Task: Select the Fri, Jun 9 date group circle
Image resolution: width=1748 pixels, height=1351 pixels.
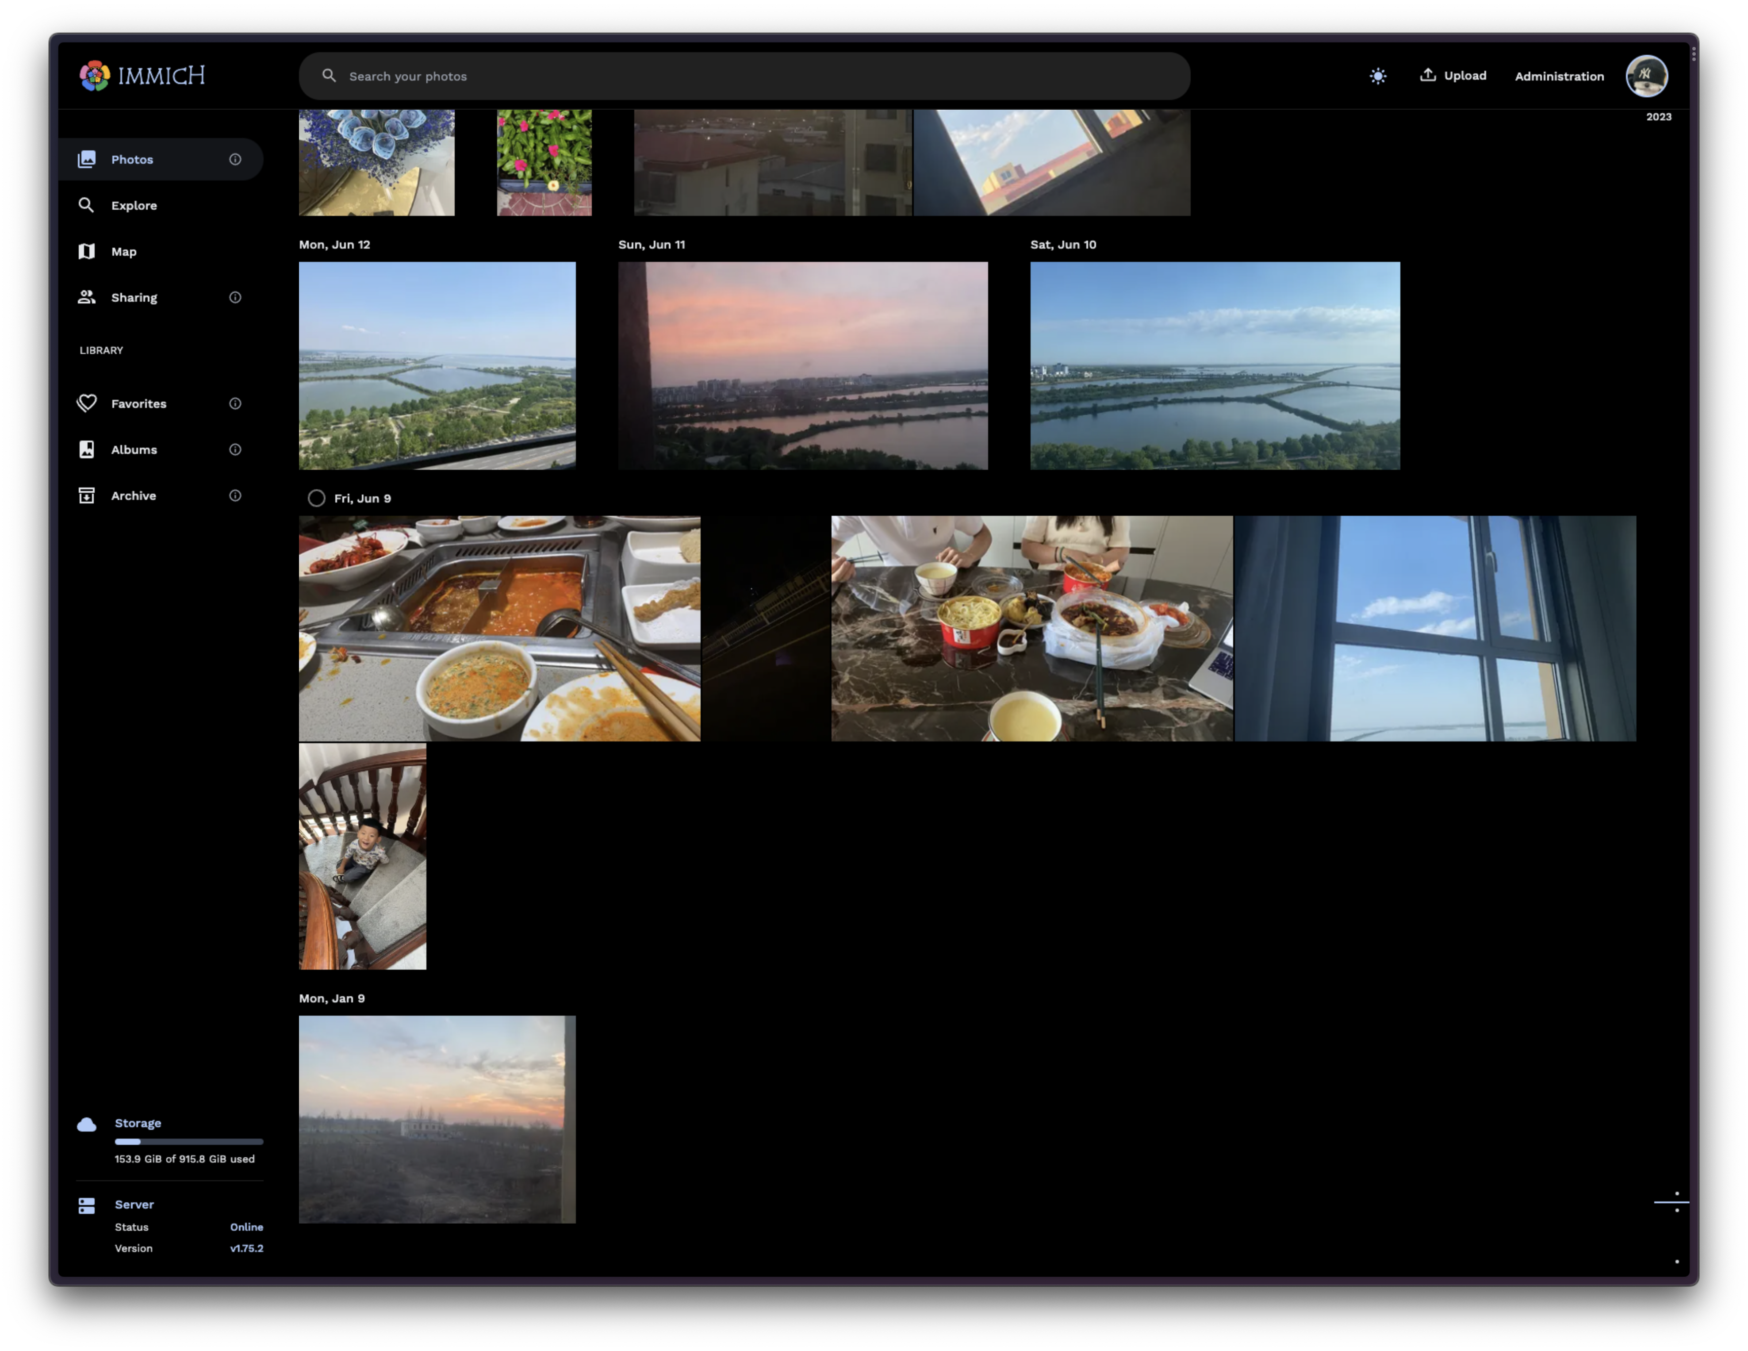Action: 316,499
